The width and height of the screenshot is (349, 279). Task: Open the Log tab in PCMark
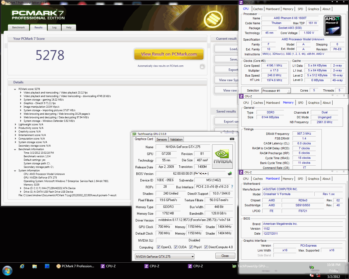(x=54, y=28)
